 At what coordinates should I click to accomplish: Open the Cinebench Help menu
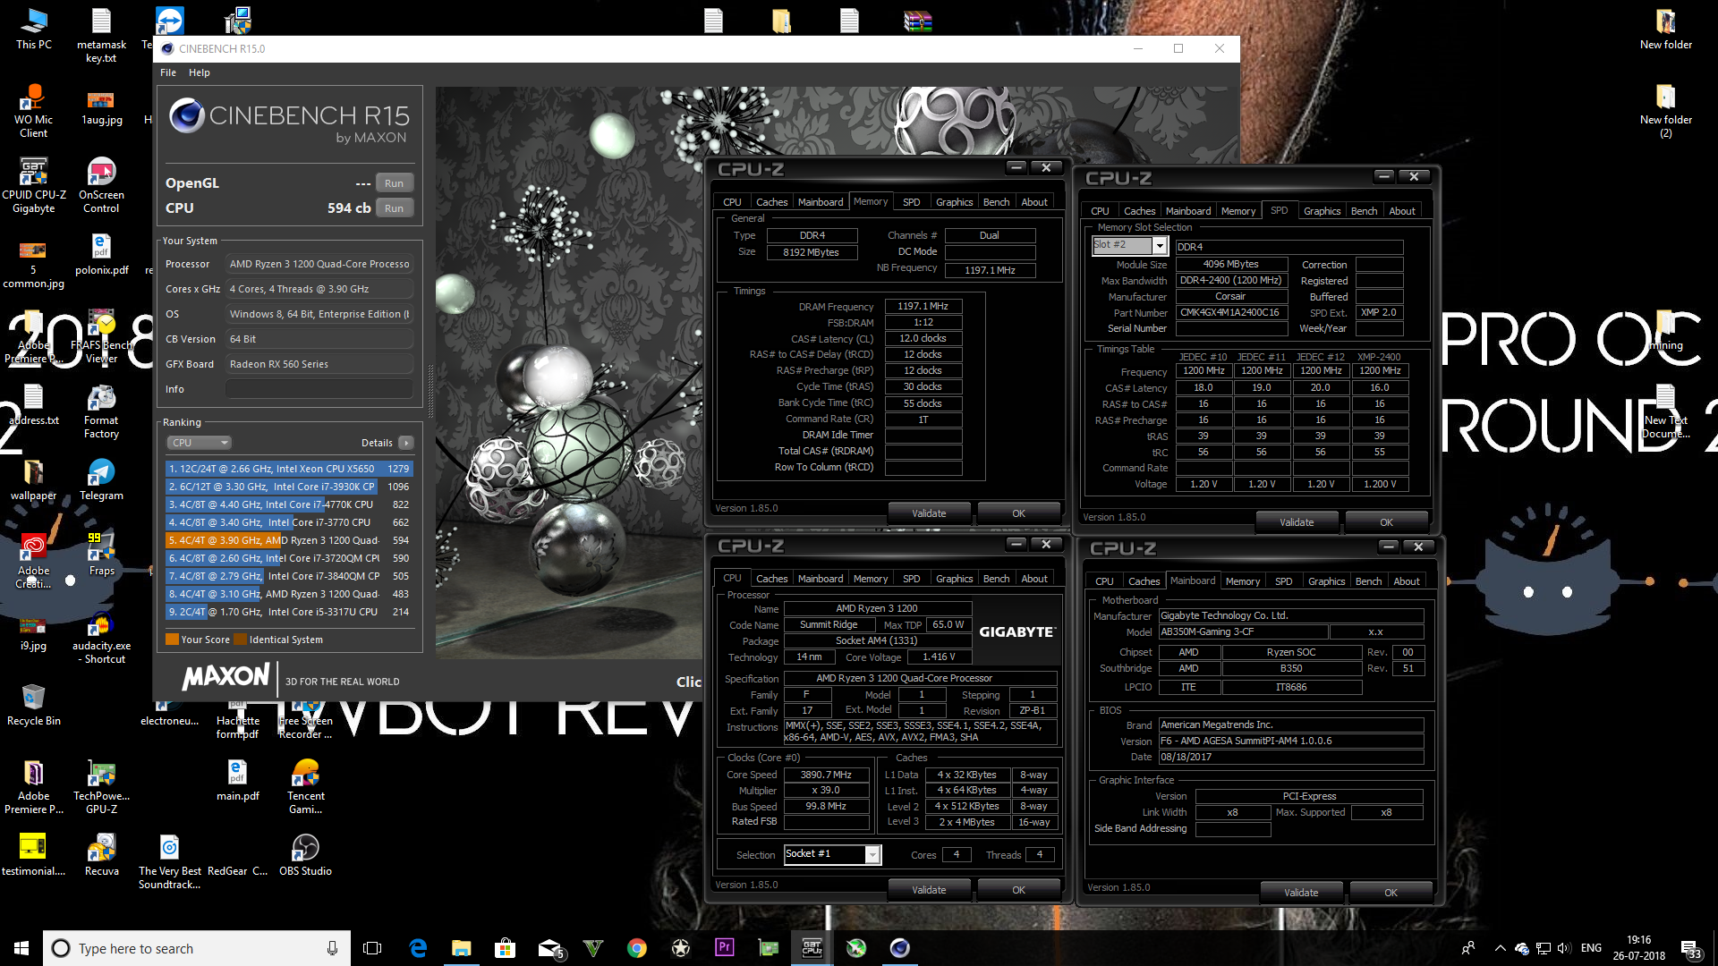(200, 72)
